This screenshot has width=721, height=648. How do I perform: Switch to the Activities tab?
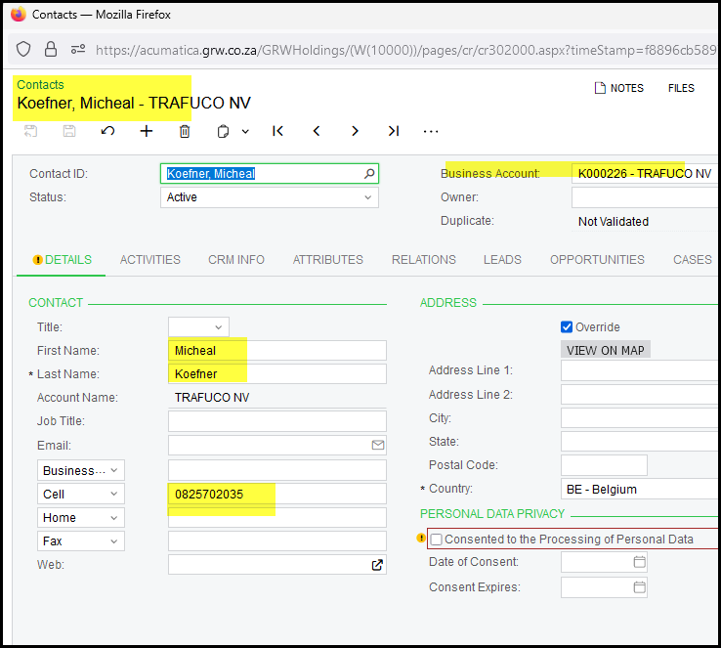[x=149, y=260]
